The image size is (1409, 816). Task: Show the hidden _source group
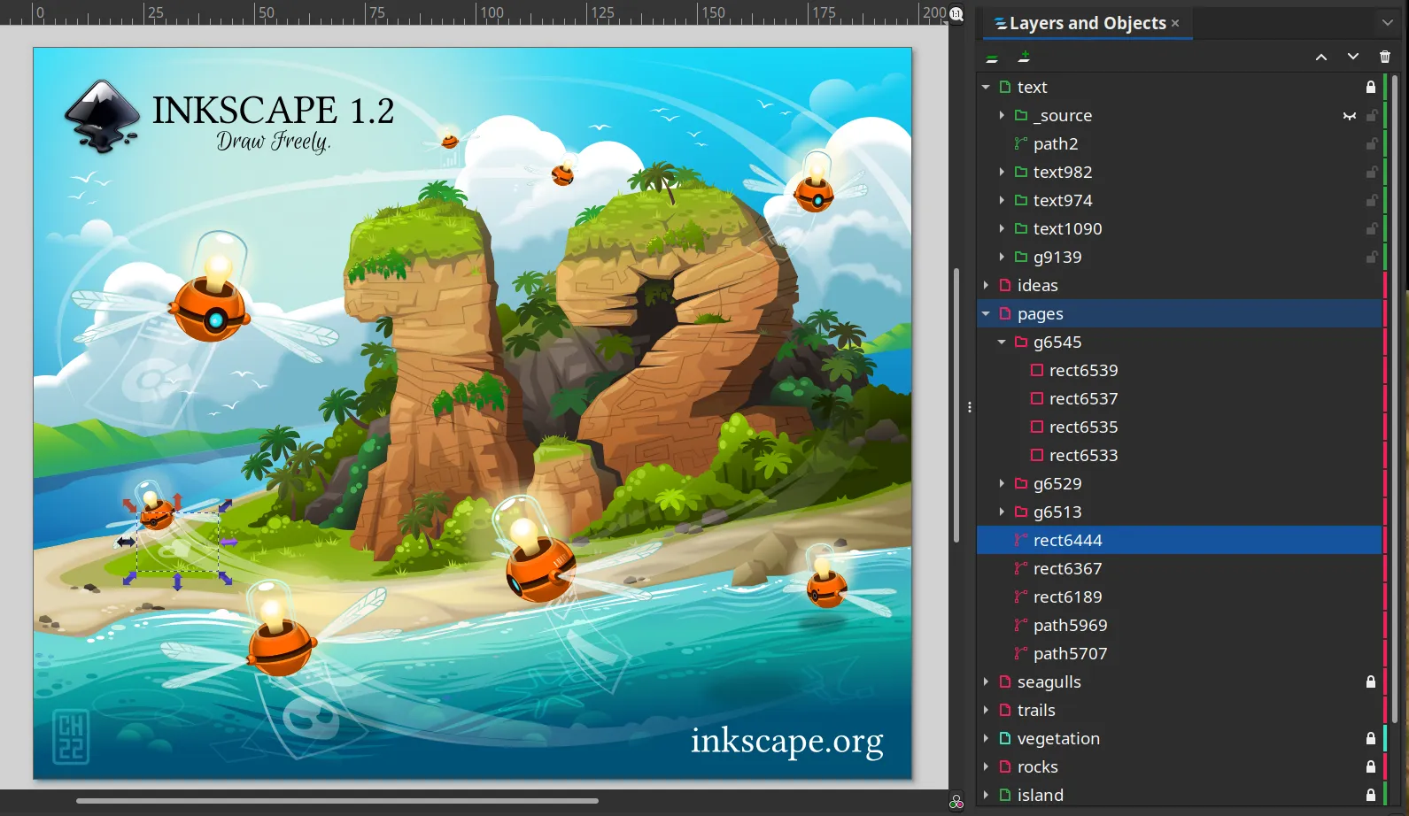coord(1350,116)
